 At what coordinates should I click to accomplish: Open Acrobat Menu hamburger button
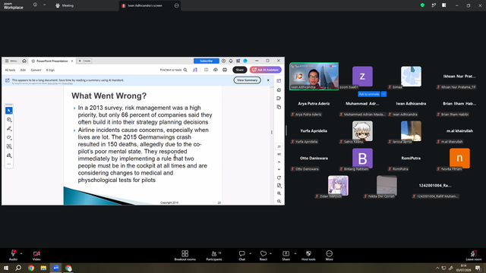pyautogui.click(x=11, y=61)
